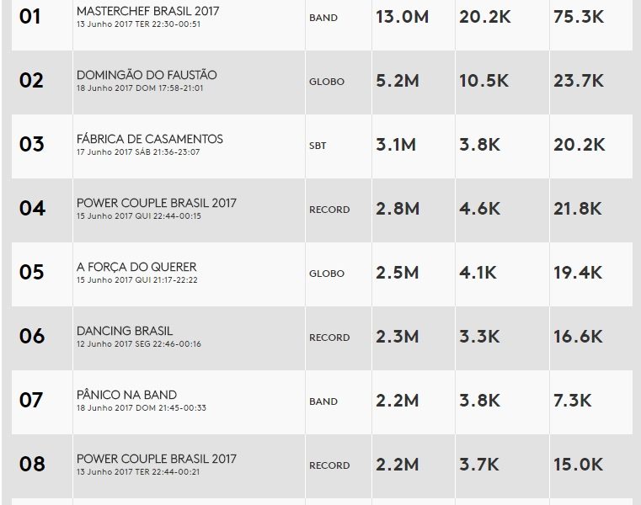The height and width of the screenshot is (505, 641).
Task: Open the MASTERCHEF BRASIL 2017 program title
Action: click(x=147, y=11)
